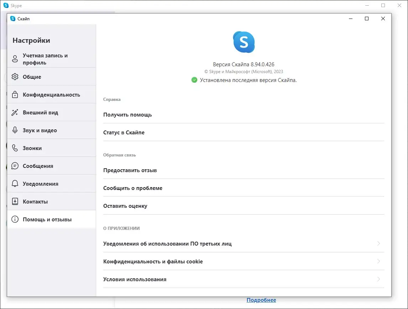Select the Звук и видео section
The height and width of the screenshot is (309, 408).
[52, 130]
